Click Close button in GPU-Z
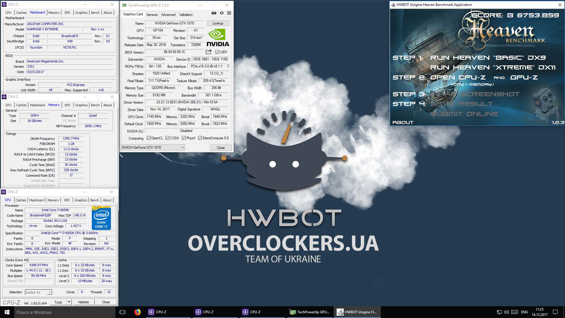Screen dimensions: 565x318 (x=221, y=148)
